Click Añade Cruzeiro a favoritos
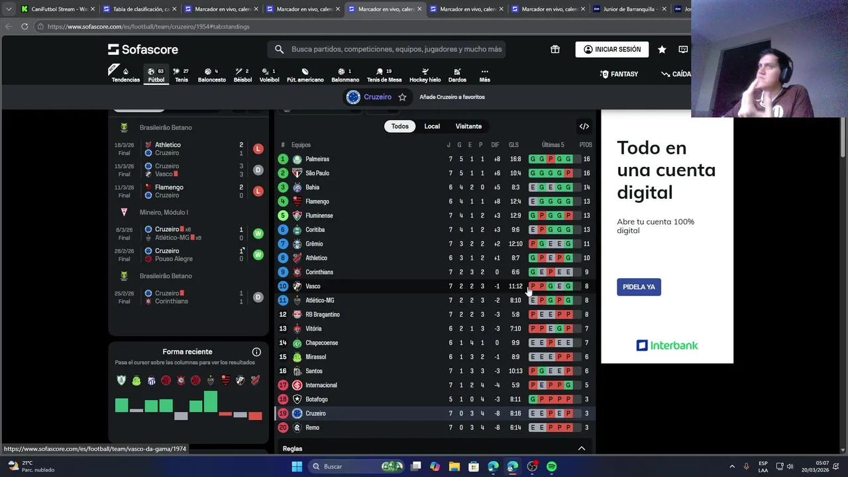Screen dimensions: 848x477 [452, 97]
